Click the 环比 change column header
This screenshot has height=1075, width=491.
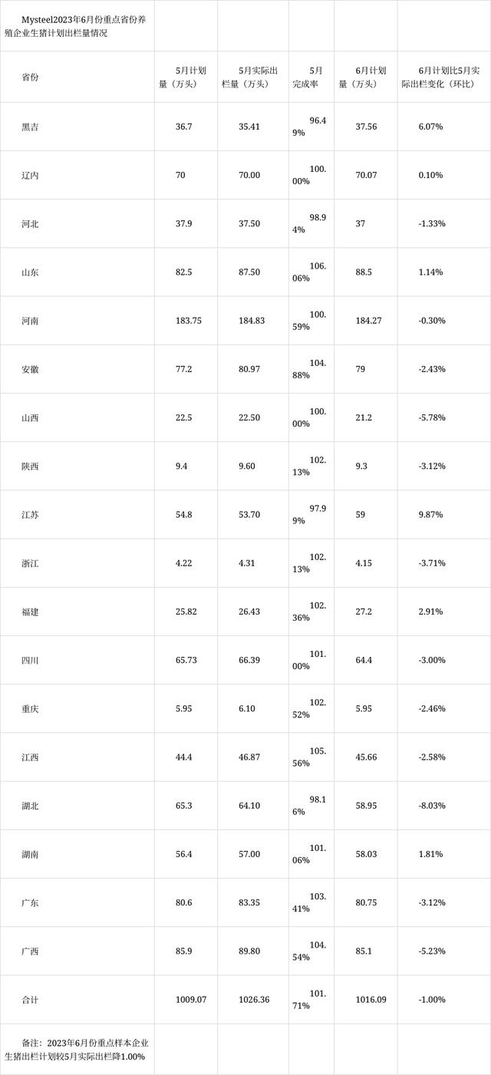click(x=443, y=77)
